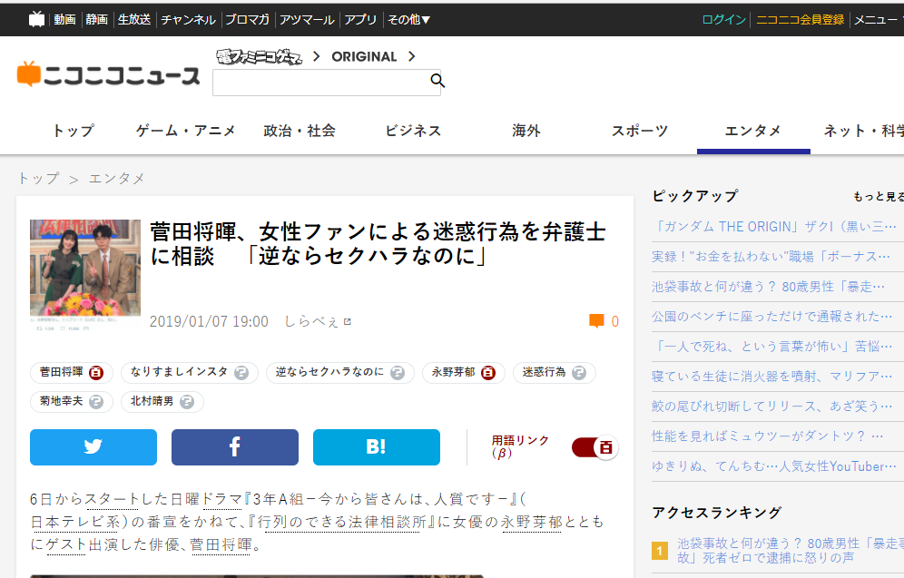Screen dimensions: 904x578
Task: Open the orange comment bubble icon
Action: pos(596,321)
